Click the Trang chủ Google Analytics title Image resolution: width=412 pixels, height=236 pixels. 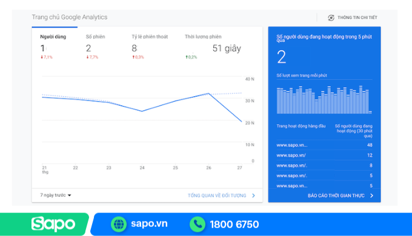70,17
